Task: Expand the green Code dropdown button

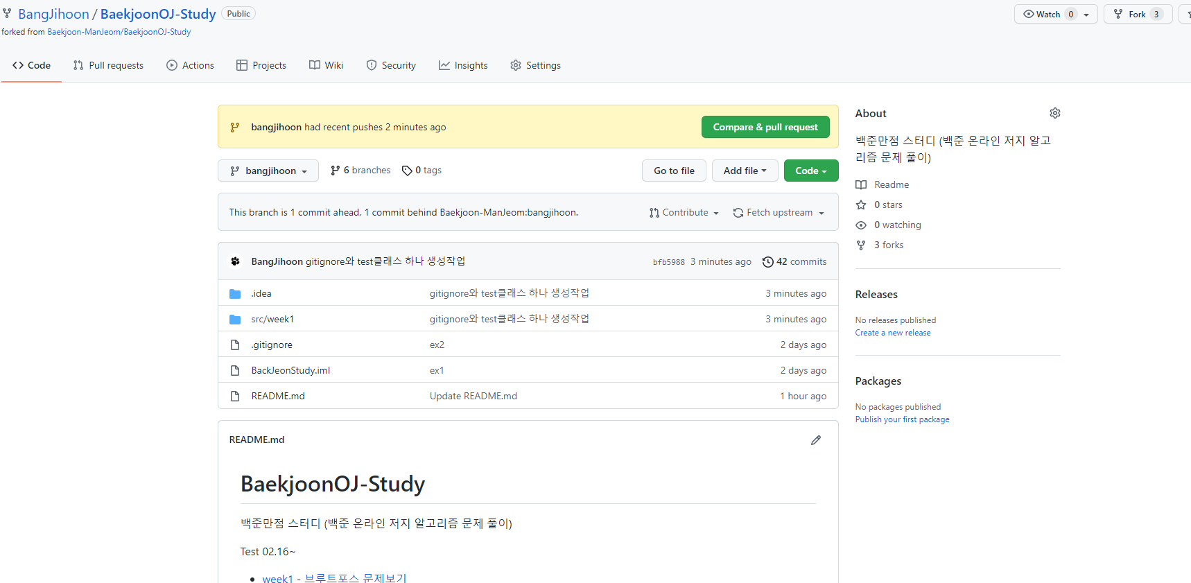Action: click(x=811, y=171)
